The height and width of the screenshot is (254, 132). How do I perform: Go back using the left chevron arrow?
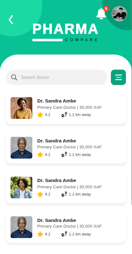[x=11, y=20]
